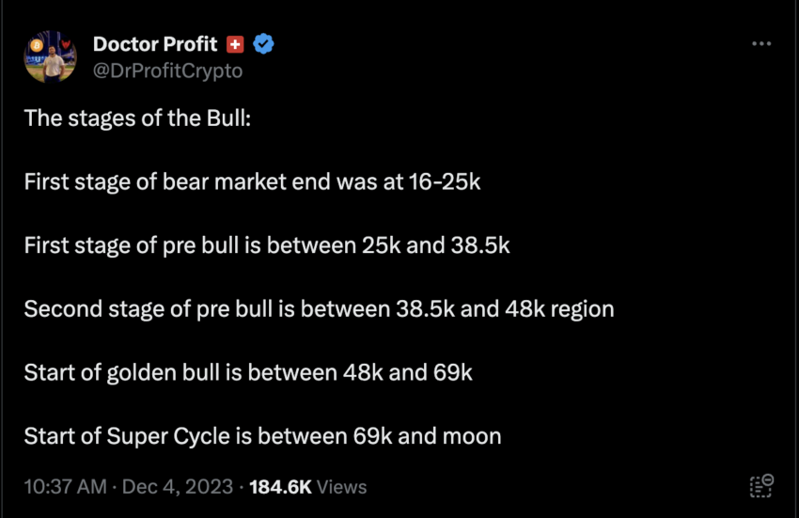Screen dimensions: 799x518
Task: Click the Bitcoin logo on the avatar
Action: coord(39,44)
